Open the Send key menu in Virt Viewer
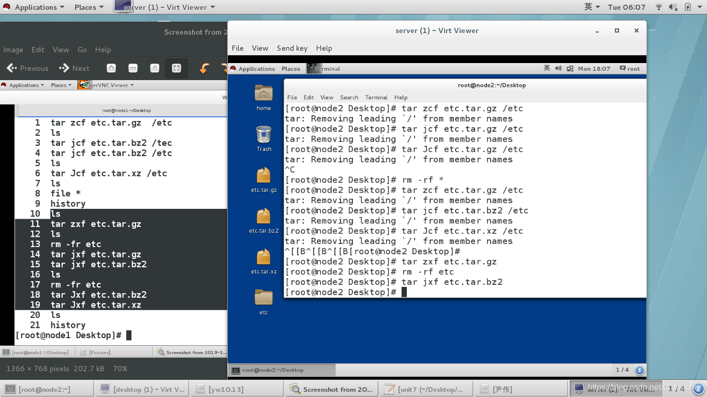This screenshot has width=707, height=397. coord(292,48)
